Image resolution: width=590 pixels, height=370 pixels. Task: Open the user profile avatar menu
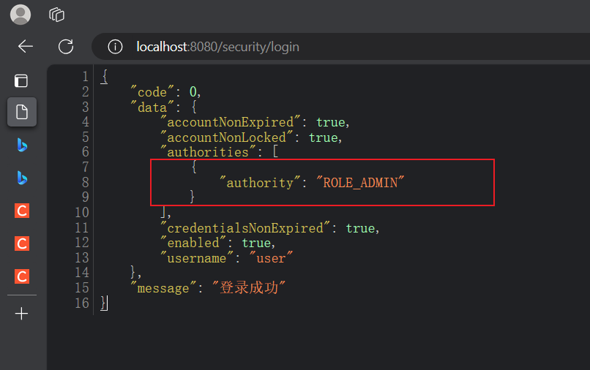pos(20,14)
